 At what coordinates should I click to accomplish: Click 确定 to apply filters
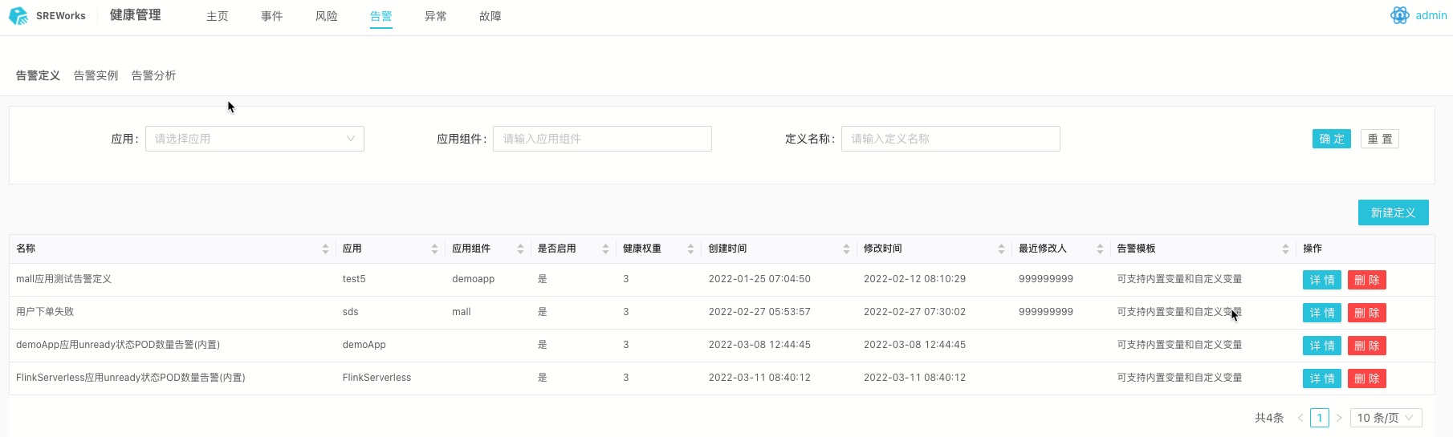click(x=1331, y=139)
